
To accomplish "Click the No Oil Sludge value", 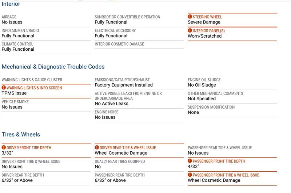I will pyautogui.click(x=202, y=85).
